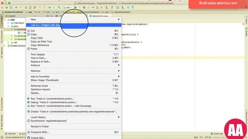This screenshot has width=248, height=139.
Task: Switch to the MainActivity.java editor tab
Action: point(100,16)
